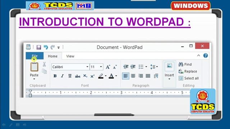
Task: Open the font family dropdown arrow
Action: (87, 67)
